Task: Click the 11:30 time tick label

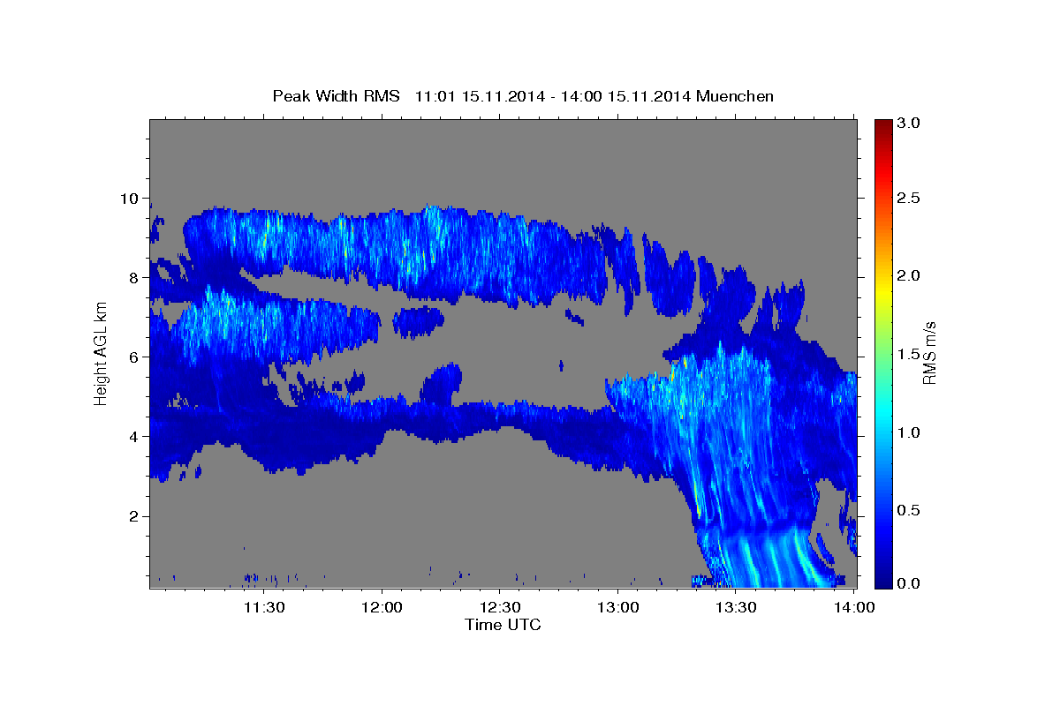Action: click(263, 607)
